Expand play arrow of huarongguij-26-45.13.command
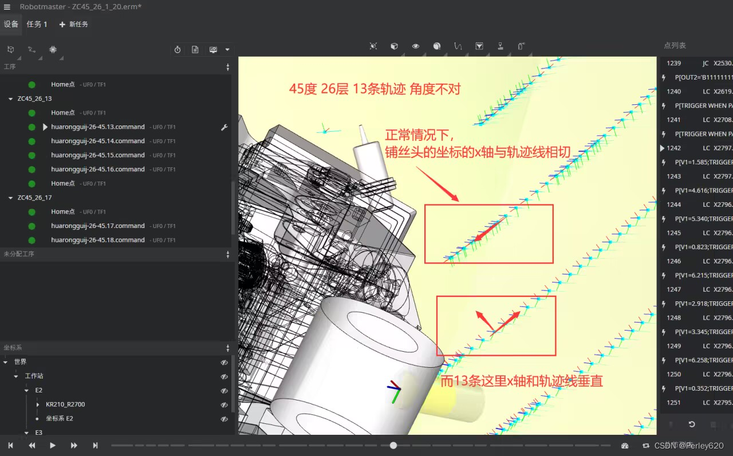Image resolution: width=733 pixels, height=456 pixels. (45, 127)
